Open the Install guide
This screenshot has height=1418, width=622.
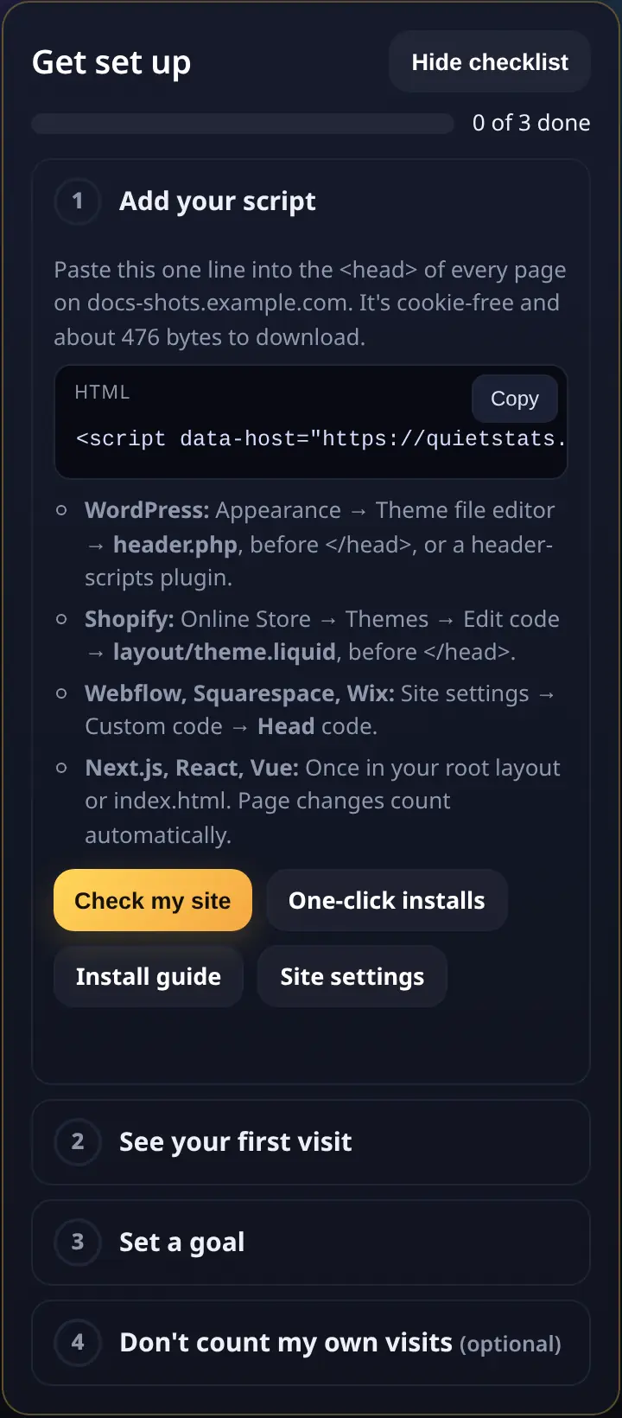coord(149,976)
